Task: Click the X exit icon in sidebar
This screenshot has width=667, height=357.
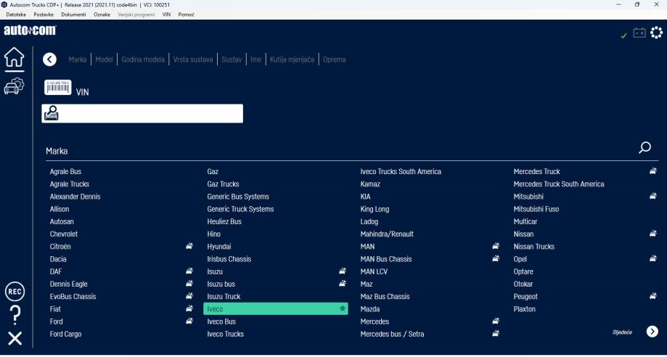Action: [15, 339]
